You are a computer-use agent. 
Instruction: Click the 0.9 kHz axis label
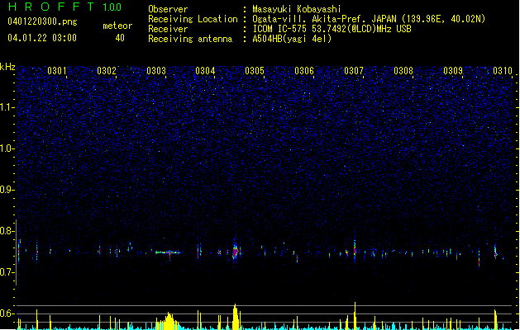pyautogui.click(x=7, y=190)
